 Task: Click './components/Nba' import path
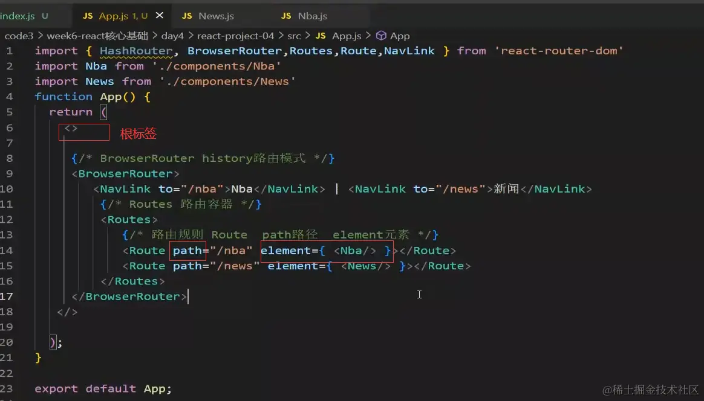(x=217, y=66)
